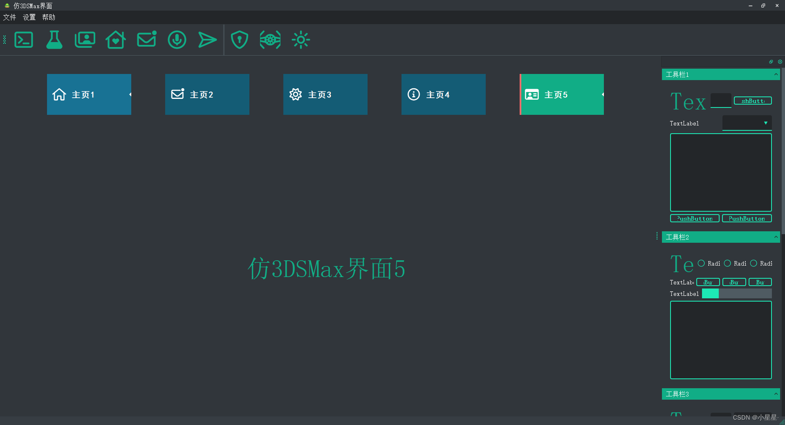The height and width of the screenshot is (425, 785).
Task: Open the mail notification toolbar icon
Action: (146, 40)
